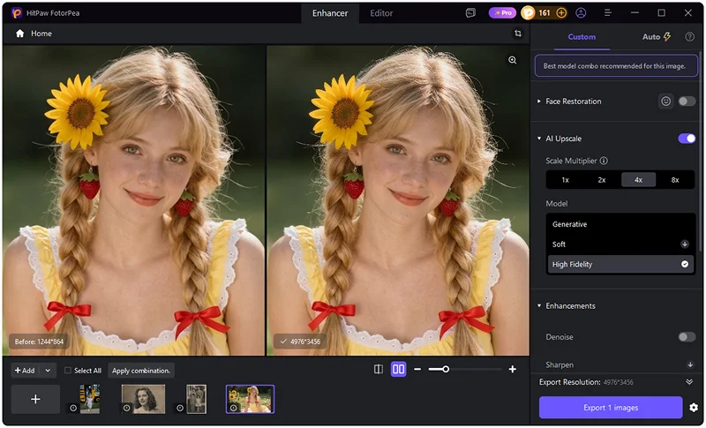Switch to split slider compare view icon
The height and width of the screenshot is (428, 706).
(x=379, y=370)
